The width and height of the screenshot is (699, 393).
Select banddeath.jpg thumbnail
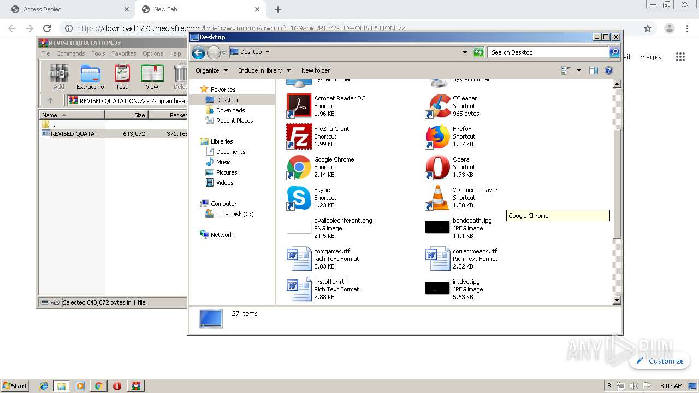point(437,227)
